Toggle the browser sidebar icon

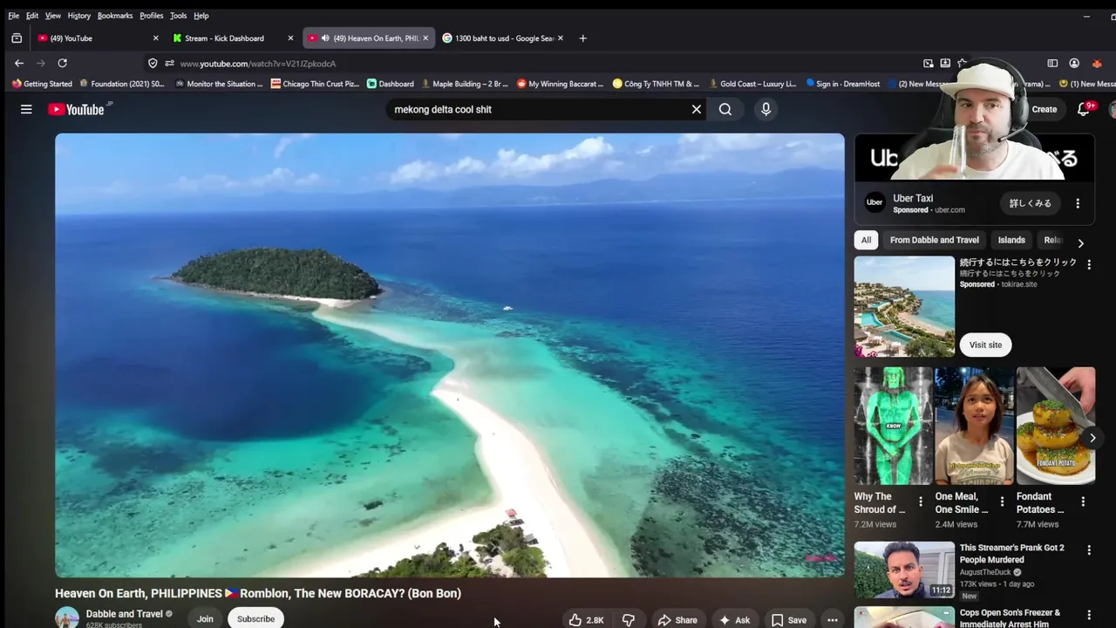pyautogui.click(x=1052, y=63)
